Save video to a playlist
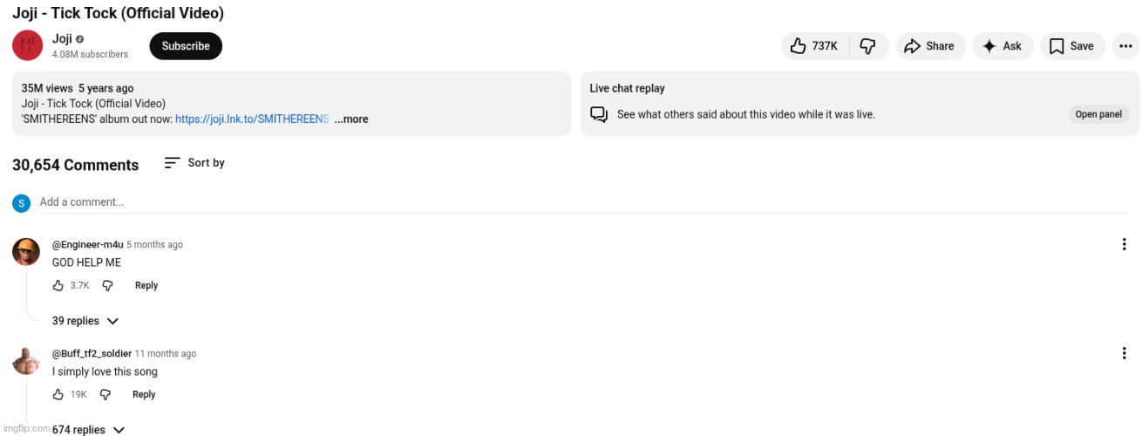 pos(1071,46)
